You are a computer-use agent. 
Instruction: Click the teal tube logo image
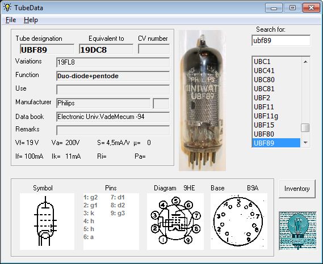(297, 231)
